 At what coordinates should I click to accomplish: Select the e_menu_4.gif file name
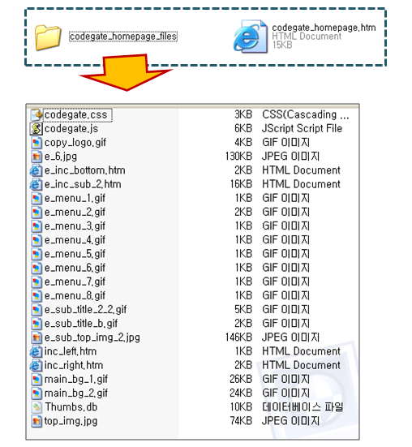75,240
